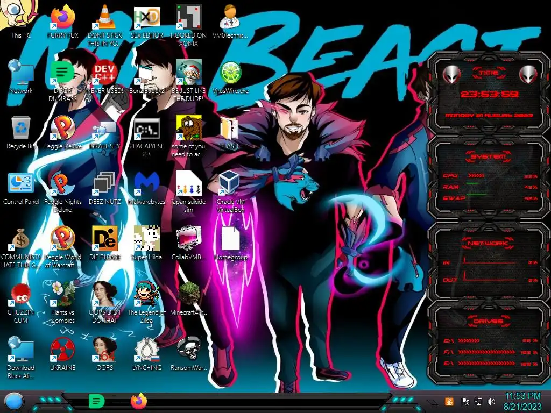Screen dimensions: 551x413
Task: Select the DIE PLEASE shortcut
Action: point(105,243)
